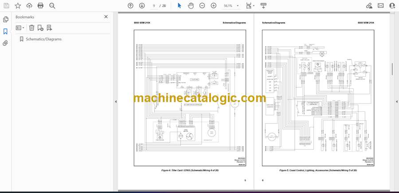The height and width of the screenshot is (193, 399).
Task: Go to the previous page arrow
Action: [130, 6]
